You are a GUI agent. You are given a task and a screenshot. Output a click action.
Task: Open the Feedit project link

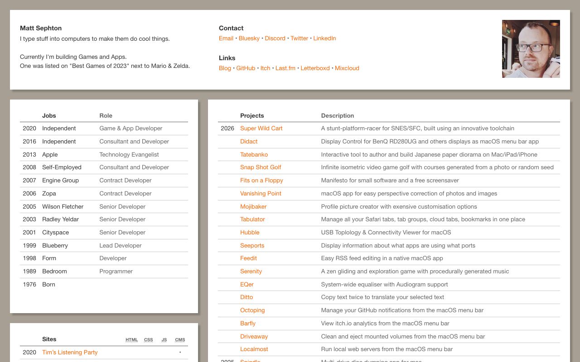click(248, 258)
